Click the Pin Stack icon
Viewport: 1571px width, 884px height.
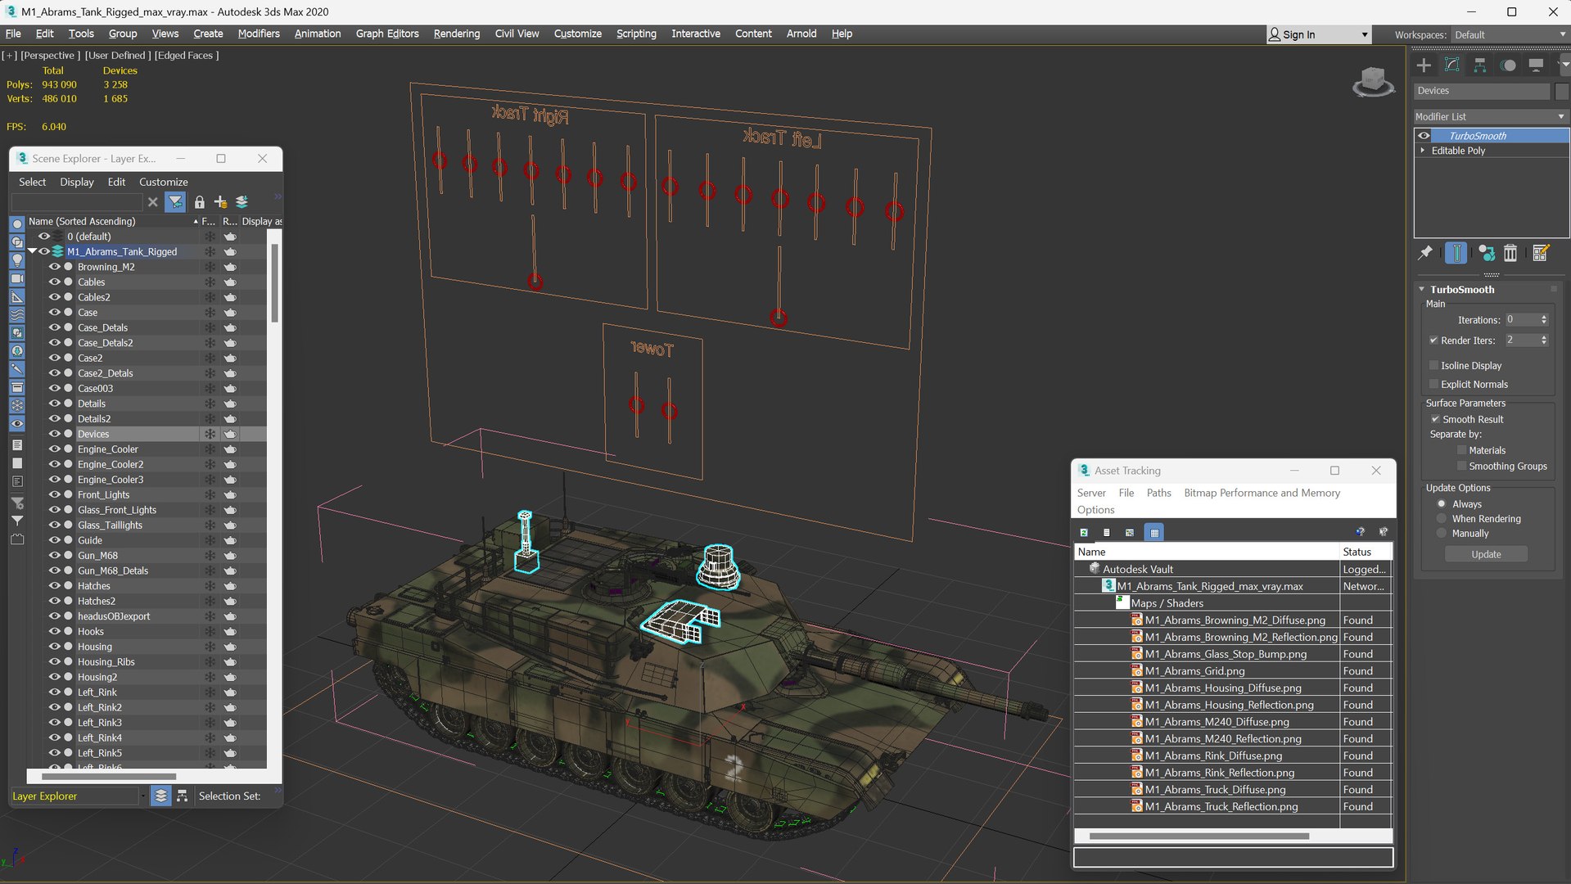tap(1425, 253)
